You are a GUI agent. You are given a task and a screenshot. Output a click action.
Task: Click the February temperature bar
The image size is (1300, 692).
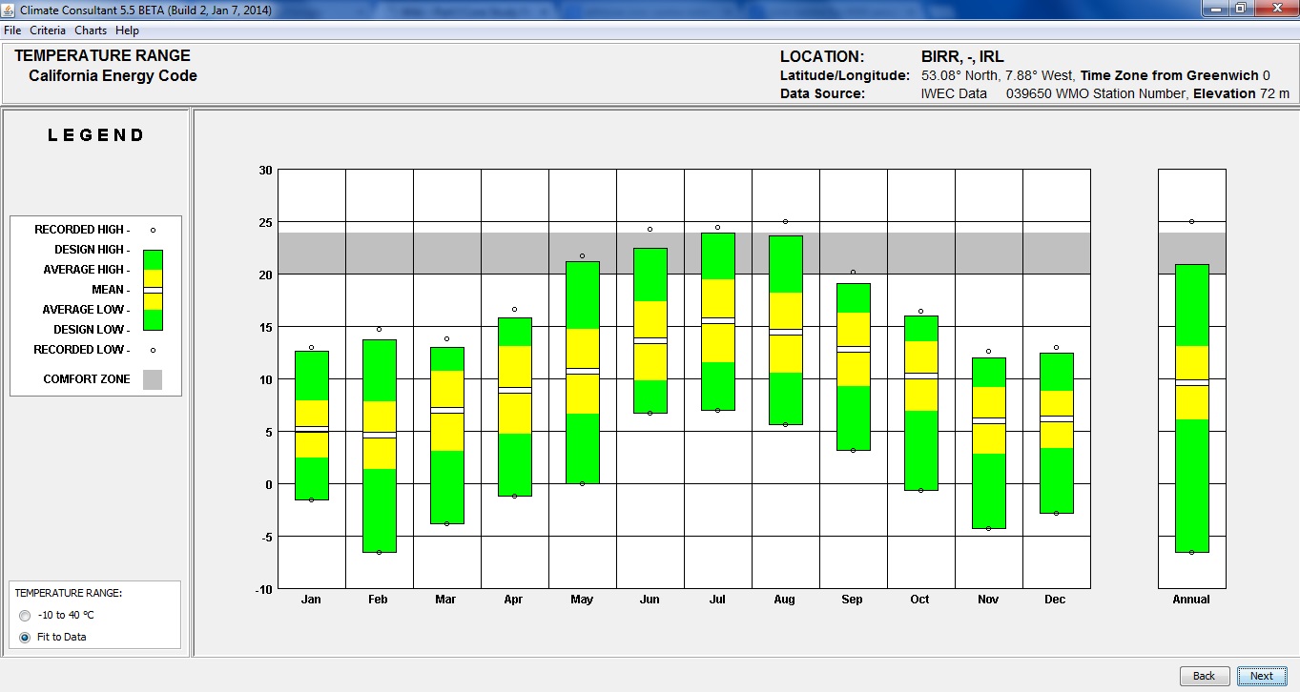379,445
